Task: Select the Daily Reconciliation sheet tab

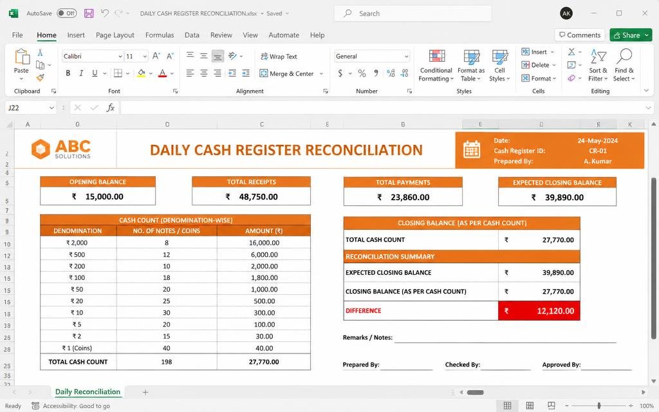Action: [x=88, y=391]
